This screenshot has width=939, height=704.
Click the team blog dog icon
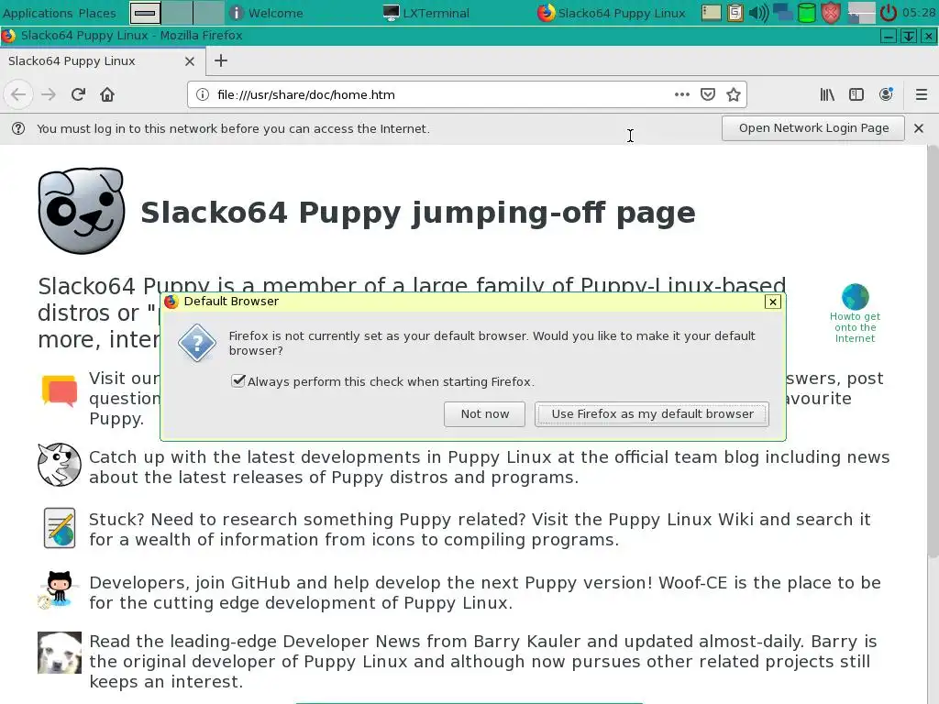(x=60, y=465)
